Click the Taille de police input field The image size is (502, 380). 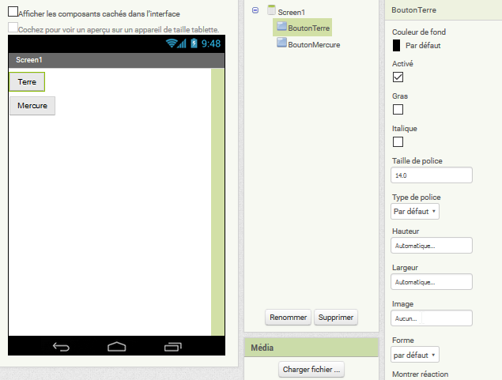click(x=432, y=175)
